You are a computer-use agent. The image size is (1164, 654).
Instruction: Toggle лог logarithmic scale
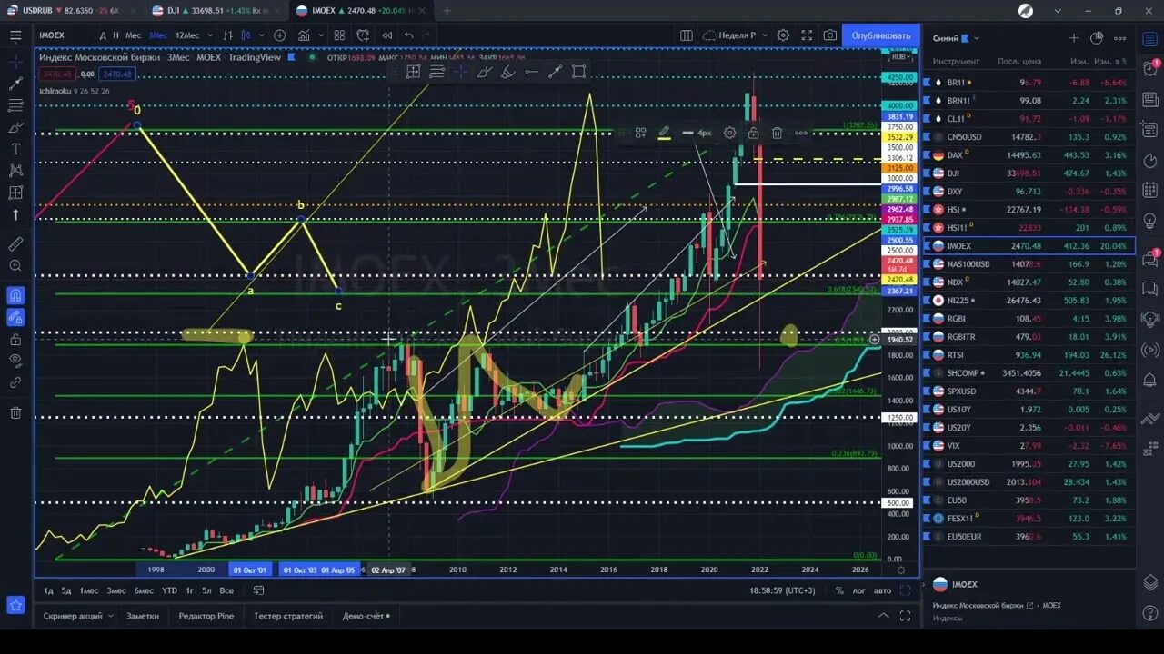(x=859, y=590)
